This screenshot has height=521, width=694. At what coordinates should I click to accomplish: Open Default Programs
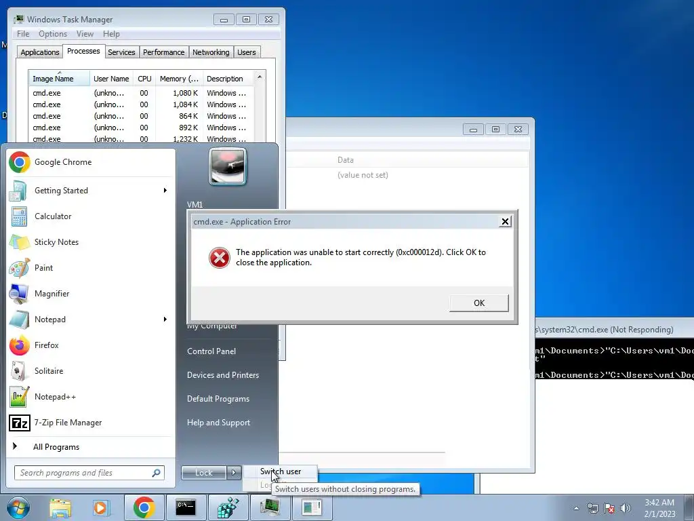click(x=218, y=399)
